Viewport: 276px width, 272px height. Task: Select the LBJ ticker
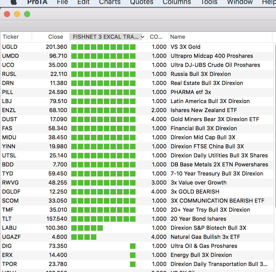[x=7, y=101]
